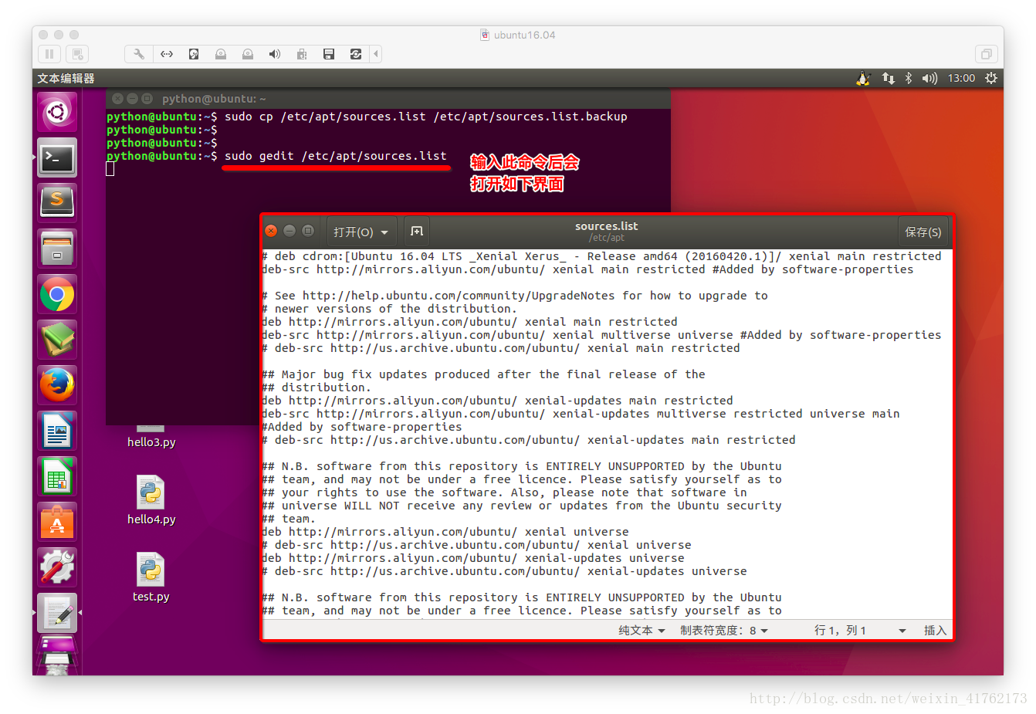Open the 行1, 列1 position dropdown
Image resolution: width=1036 pixels, height=714 pixels.
pyautogui.click(x=860, y=631)
